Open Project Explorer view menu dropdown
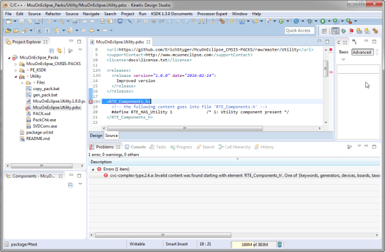This screenshot has height=252, width=385. (80, 50)
